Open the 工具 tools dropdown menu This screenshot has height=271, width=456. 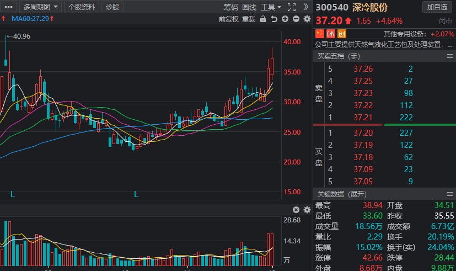(271, 7)
